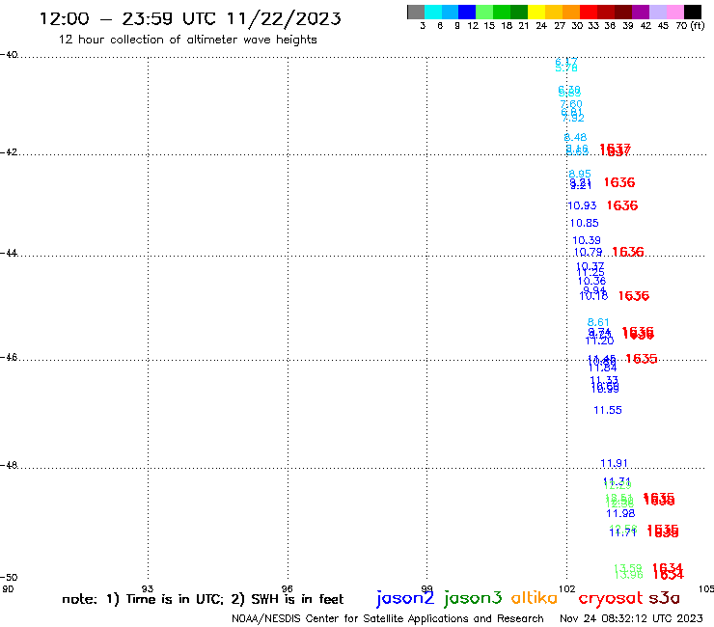Click the title '12:00 – 23:59 UTC 11/22/2023'

[x=190, y=18]
